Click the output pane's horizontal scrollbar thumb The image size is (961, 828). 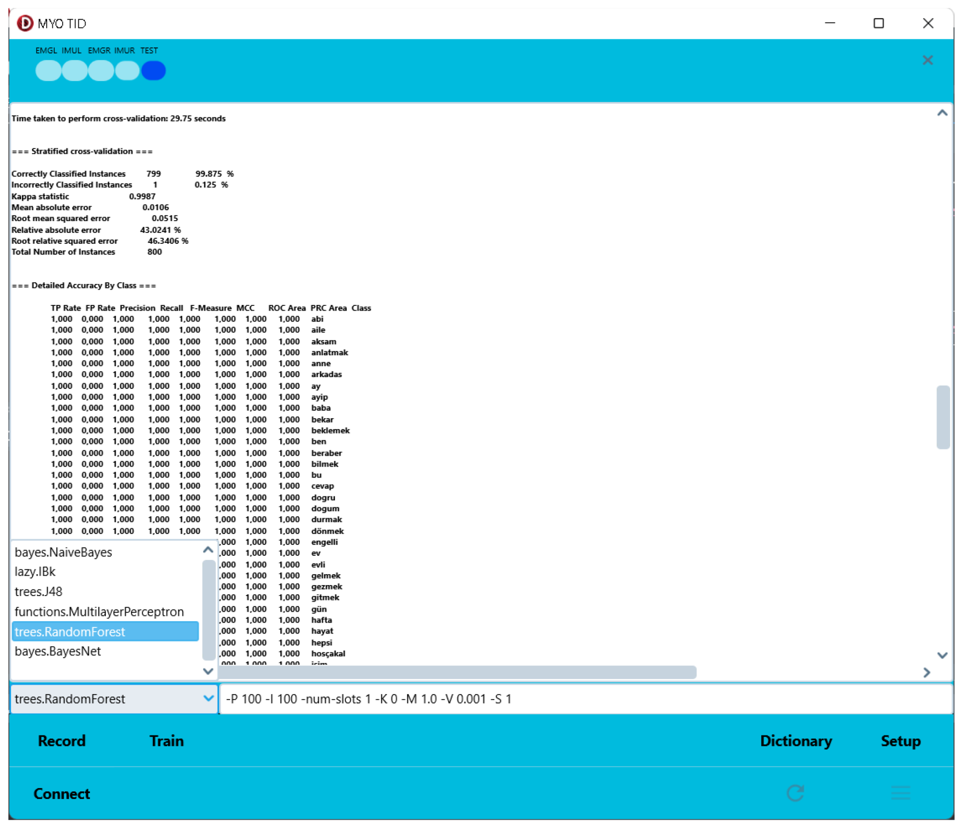coord(457,672)
